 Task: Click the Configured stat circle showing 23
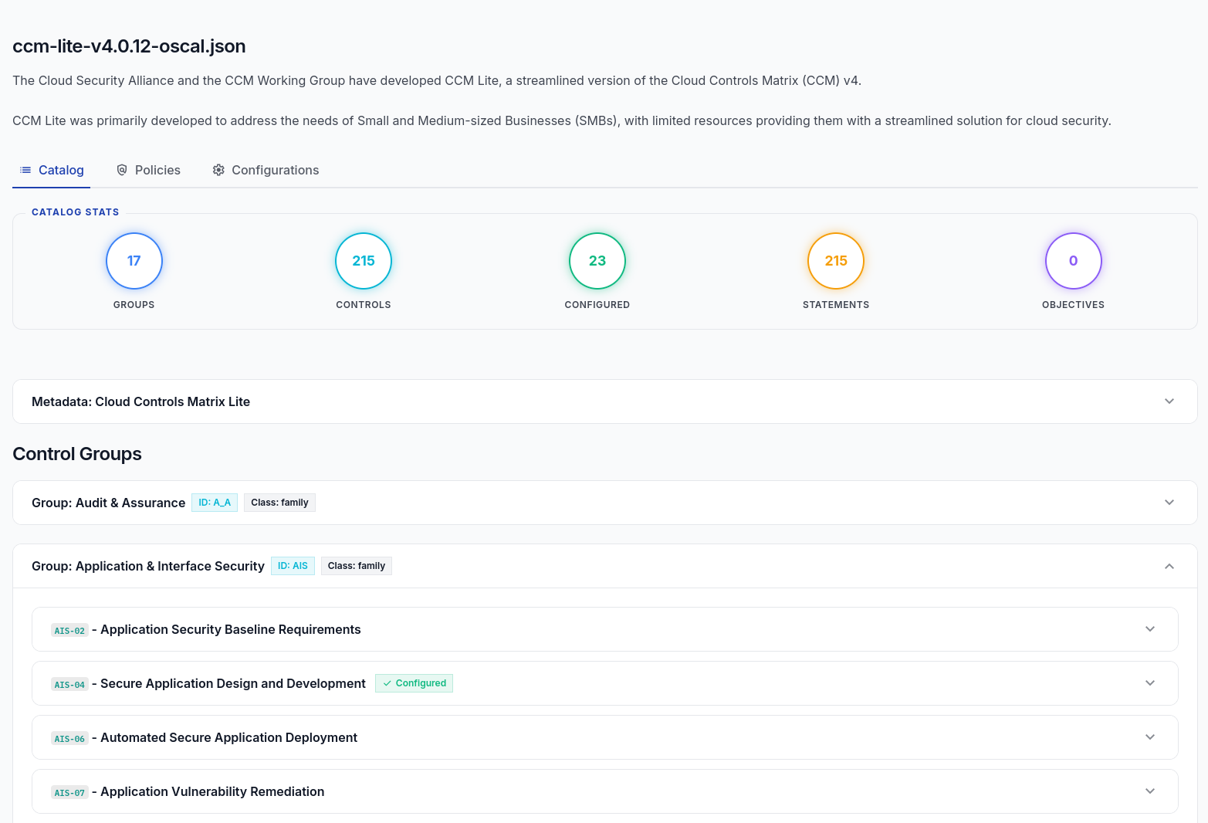pyautogui.click(x=597, y=261)
